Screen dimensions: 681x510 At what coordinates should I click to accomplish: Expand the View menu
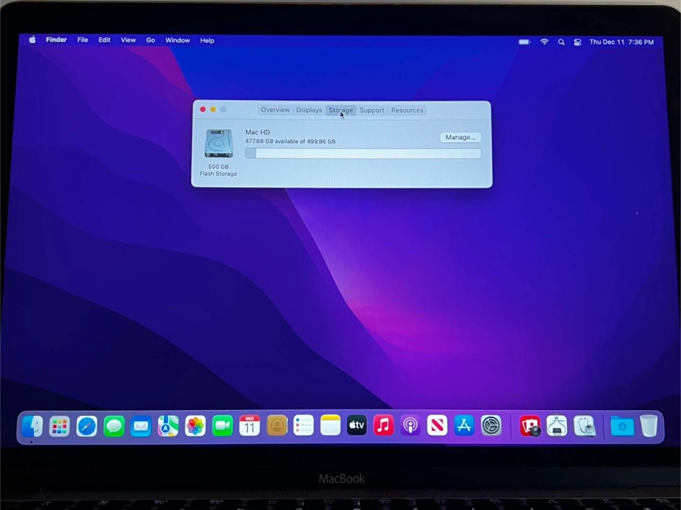pyautogui.click(x=128, y=40)
